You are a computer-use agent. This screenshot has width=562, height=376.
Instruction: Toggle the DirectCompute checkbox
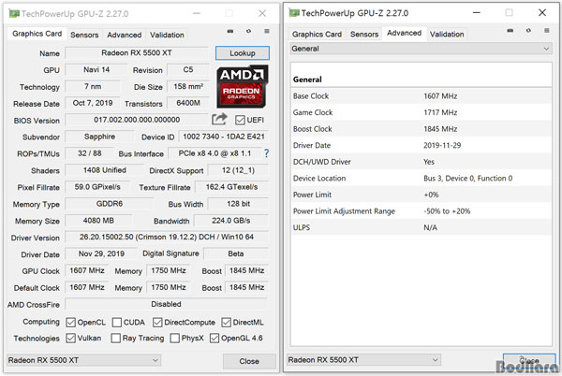pyautogui.click(x=157, y=323)
